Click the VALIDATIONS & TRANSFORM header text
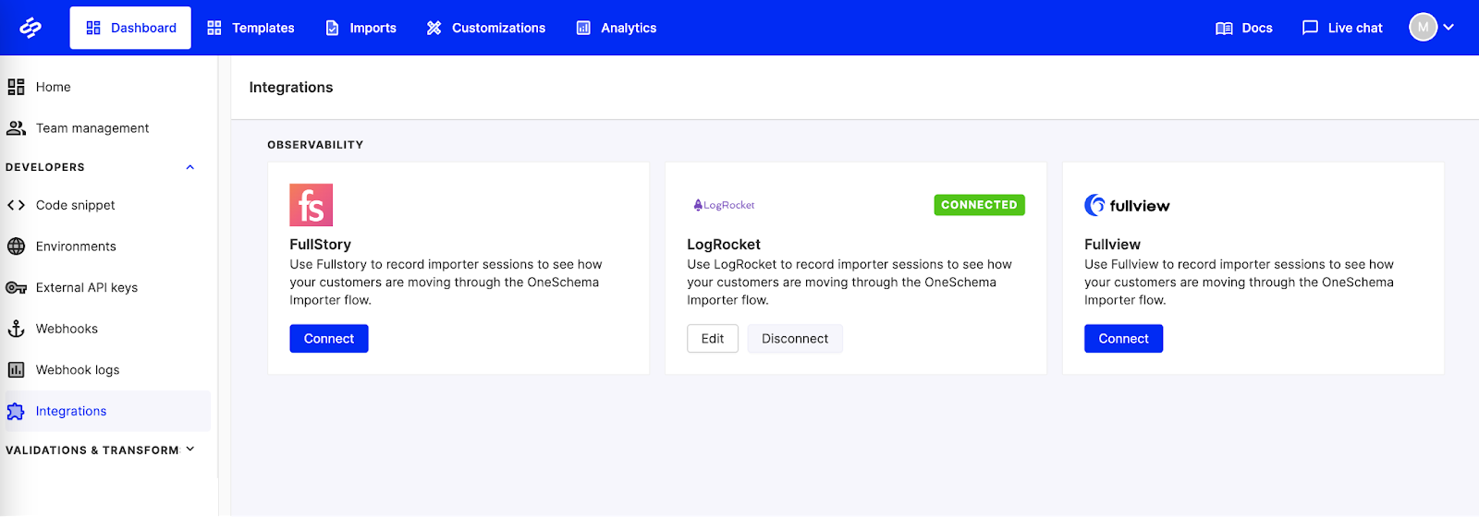The height and width of the screenshot is (517, 1479). 92,451
